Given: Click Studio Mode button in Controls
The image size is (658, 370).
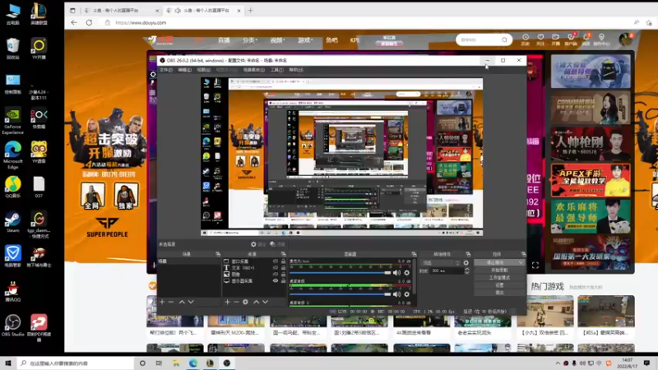Looking at the screenshot, I should (x=499, y=278).
